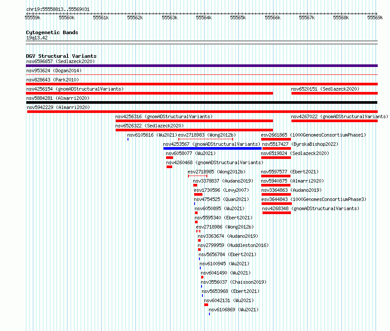This screenshot has width=390, height=331.
Task: Select the 19q13.42 band label
Action: (37, 38)
